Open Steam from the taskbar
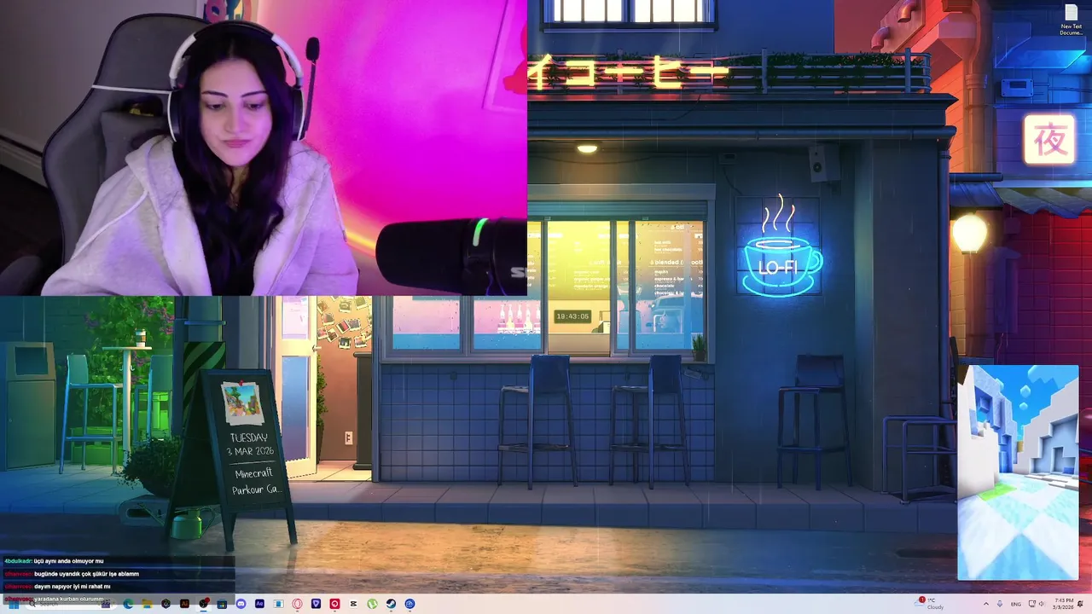This screenshot has height=614, width=1092. coord(391,604)
